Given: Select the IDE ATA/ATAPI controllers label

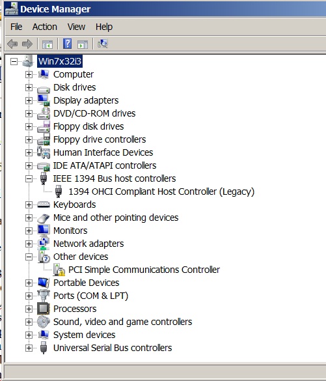Looking at the screenshot, I should click(x=105, y=165).
